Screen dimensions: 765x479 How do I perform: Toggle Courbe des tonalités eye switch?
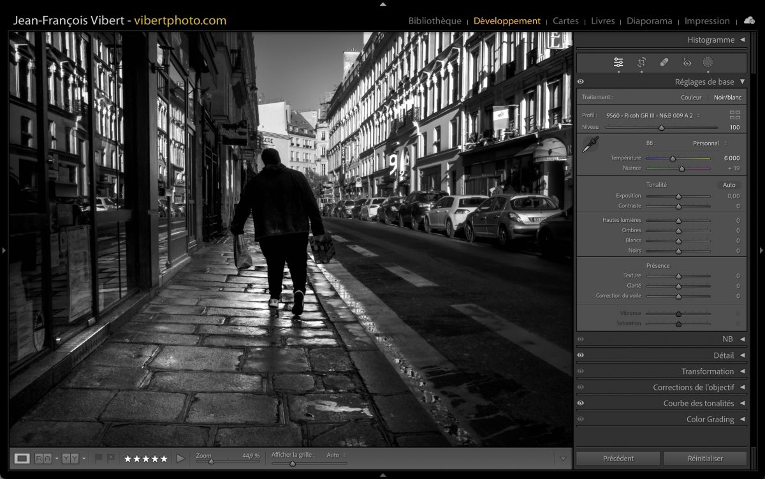(581, 403)
